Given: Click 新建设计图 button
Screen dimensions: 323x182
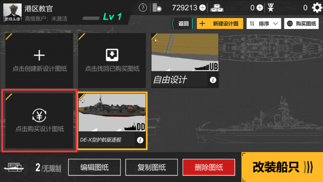Looking at the screenshot, I should click(220, 24).
